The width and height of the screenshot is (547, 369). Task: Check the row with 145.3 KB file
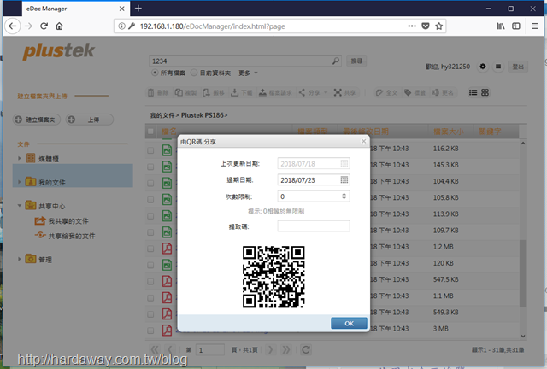click(x=150, y=167)
